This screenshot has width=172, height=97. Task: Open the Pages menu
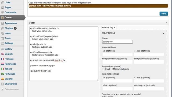[x=8, y=7]
